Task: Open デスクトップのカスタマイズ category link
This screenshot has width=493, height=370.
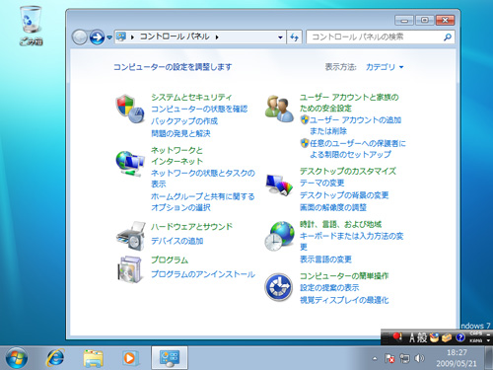Action: pos(348,171)
